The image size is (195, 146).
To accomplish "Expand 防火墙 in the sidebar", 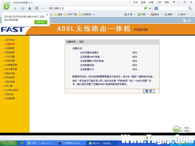I will pyautogui.click(x=9, y=86).
